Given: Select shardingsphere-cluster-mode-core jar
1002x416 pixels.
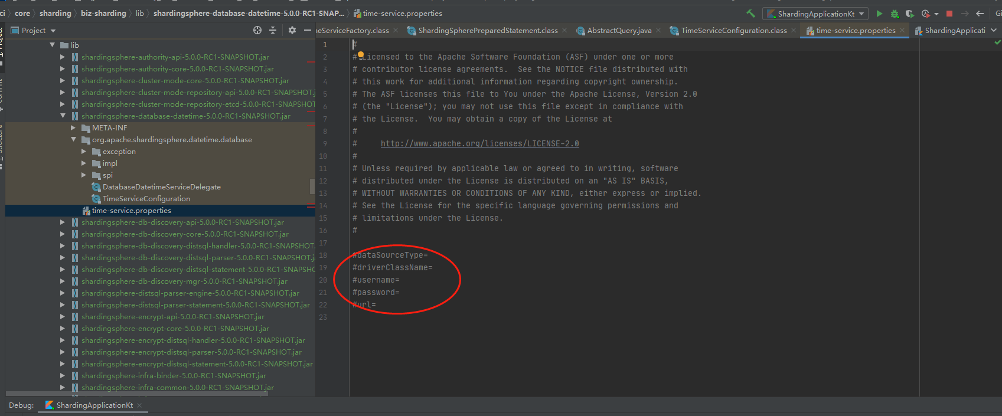Looking at the screenshot, I should click(185, 80).
